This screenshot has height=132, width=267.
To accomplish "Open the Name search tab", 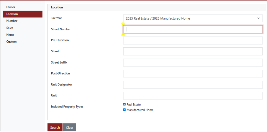I will [x=10, y=35].
